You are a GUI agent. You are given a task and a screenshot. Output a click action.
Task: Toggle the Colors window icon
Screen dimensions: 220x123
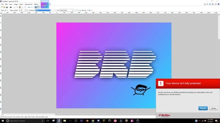[x=212, y=4]
